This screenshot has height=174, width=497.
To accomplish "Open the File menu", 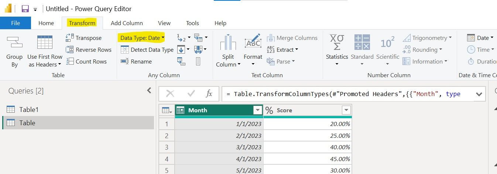I will tap(16, 23).
